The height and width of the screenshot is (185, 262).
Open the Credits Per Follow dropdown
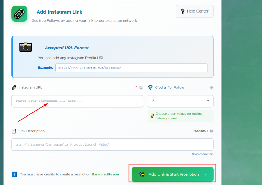click(x=181, y=101)
